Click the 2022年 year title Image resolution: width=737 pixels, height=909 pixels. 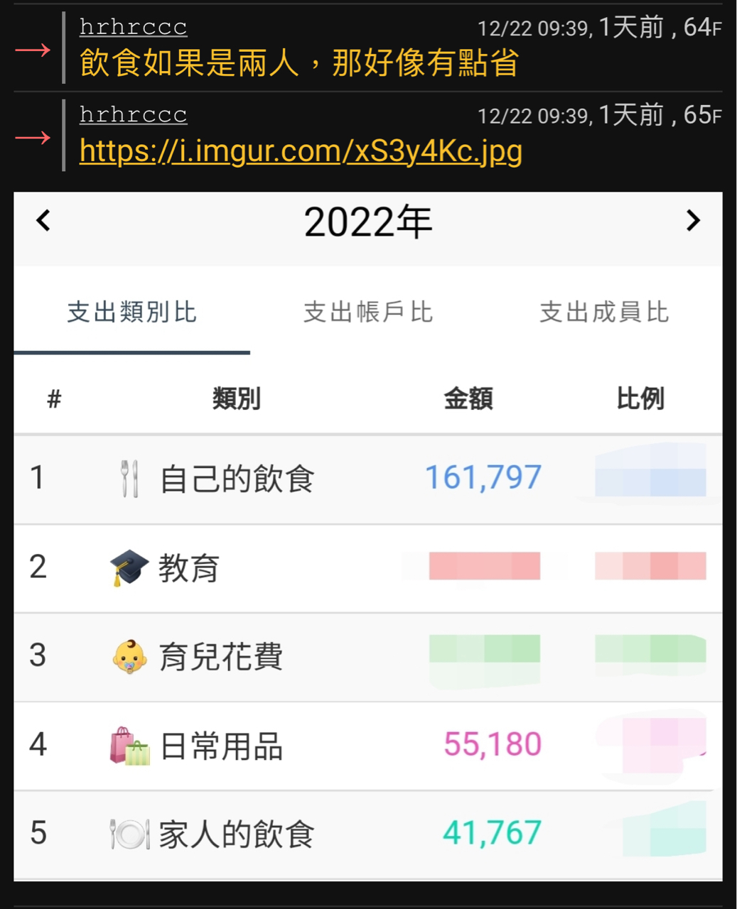click(x=368, y=222)
